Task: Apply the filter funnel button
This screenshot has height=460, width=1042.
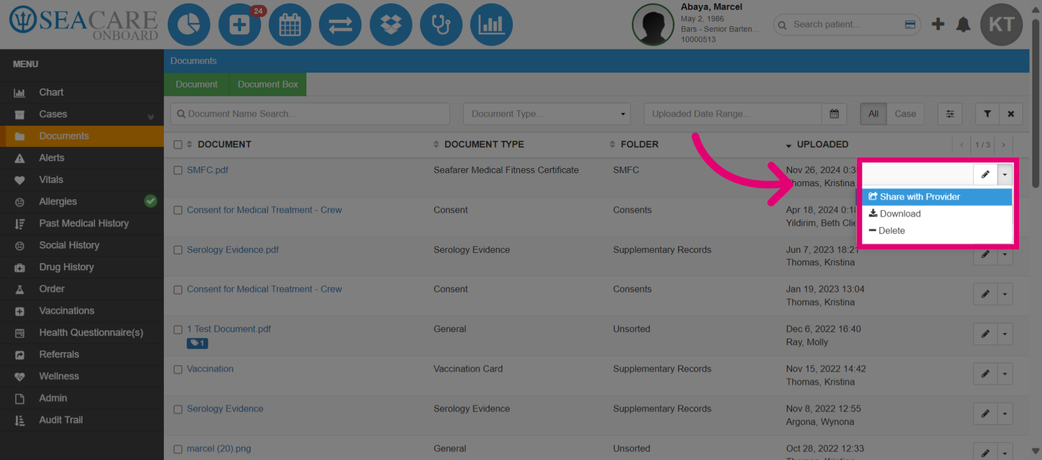Action: 987,114
